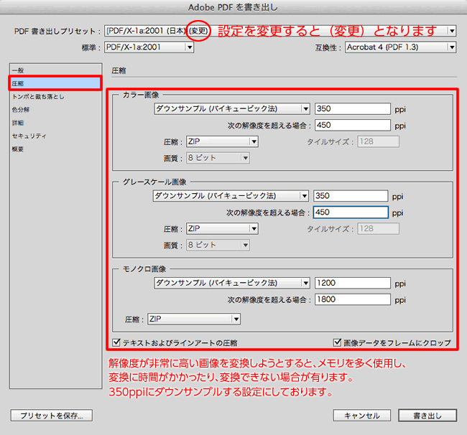Open the モノクロ画像 圧縮 ZIP dropdown
This screenshot has height=435, width=467.
pyautogui.click(x=194, y=319)
